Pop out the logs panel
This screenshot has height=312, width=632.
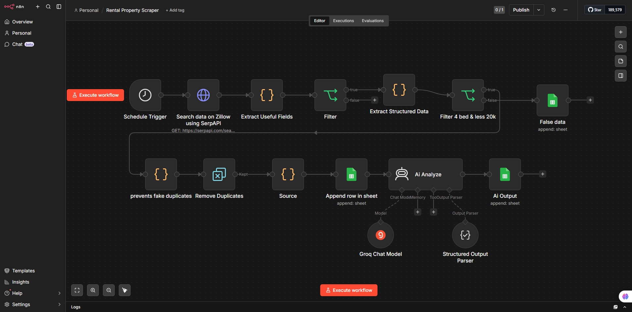coord(615,307)
